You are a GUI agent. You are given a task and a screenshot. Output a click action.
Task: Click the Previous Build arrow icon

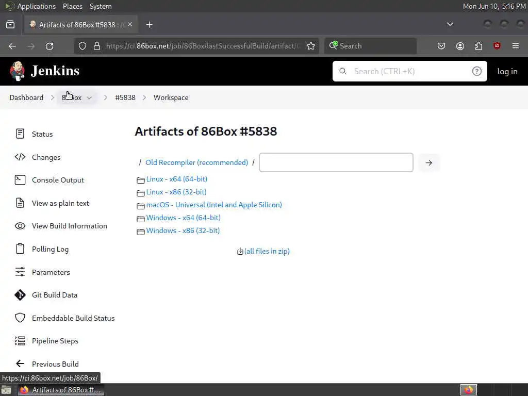(20, 364)
